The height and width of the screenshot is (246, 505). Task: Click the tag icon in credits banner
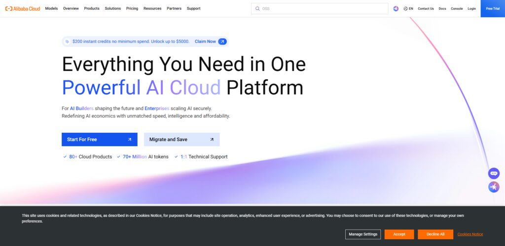click(67, 41)
